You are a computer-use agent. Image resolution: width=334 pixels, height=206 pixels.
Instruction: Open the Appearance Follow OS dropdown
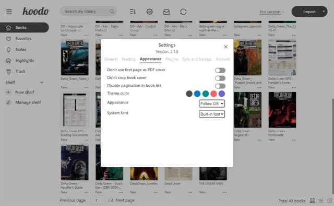212,104
